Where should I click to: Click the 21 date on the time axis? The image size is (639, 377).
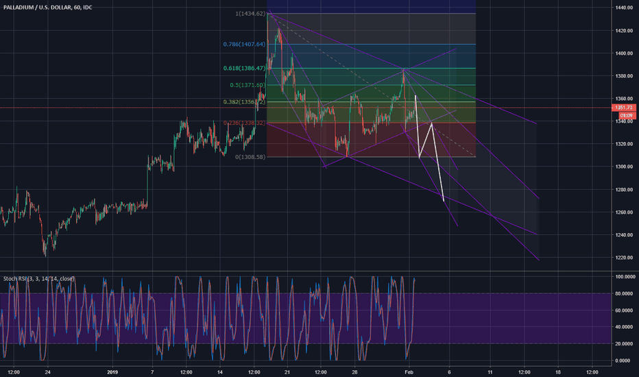[x=287, y=372]
